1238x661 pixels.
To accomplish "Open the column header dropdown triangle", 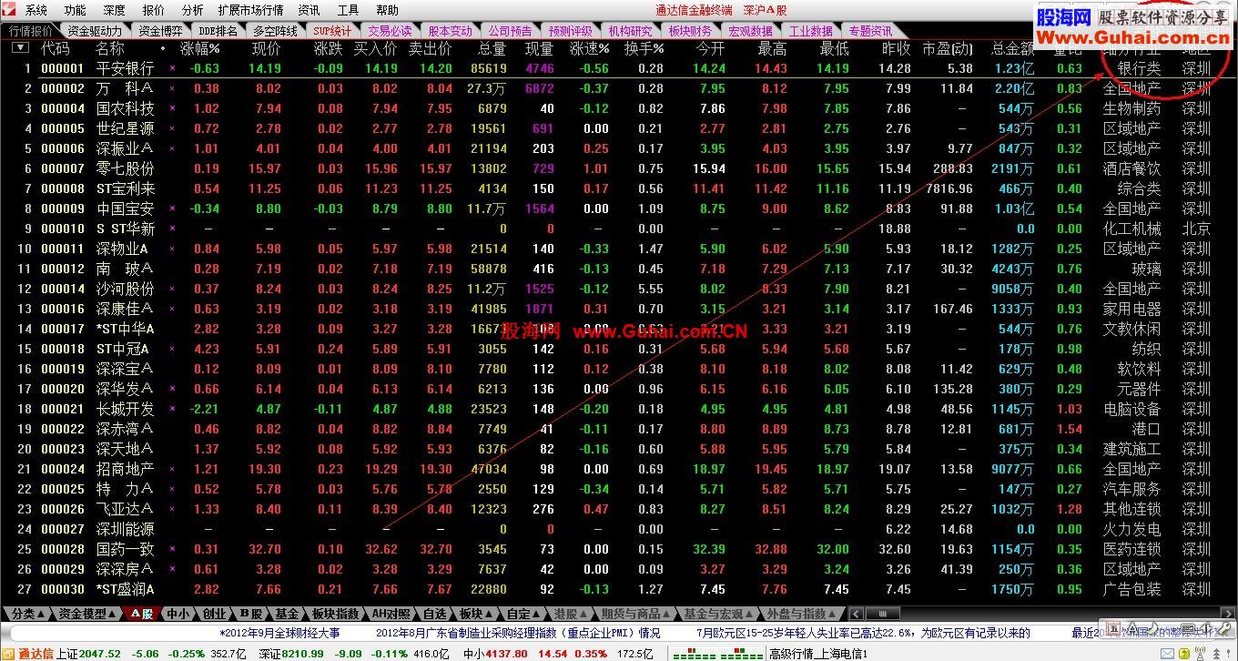I will click(19, 47).
